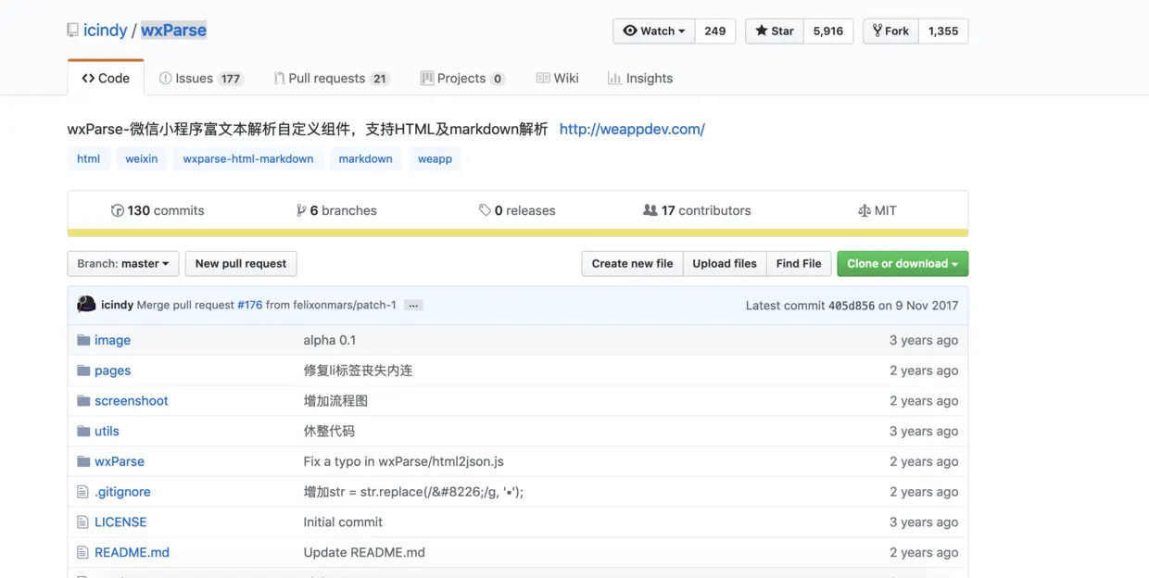
Task: Click the star icon on Star button
Action: (762, 31)
